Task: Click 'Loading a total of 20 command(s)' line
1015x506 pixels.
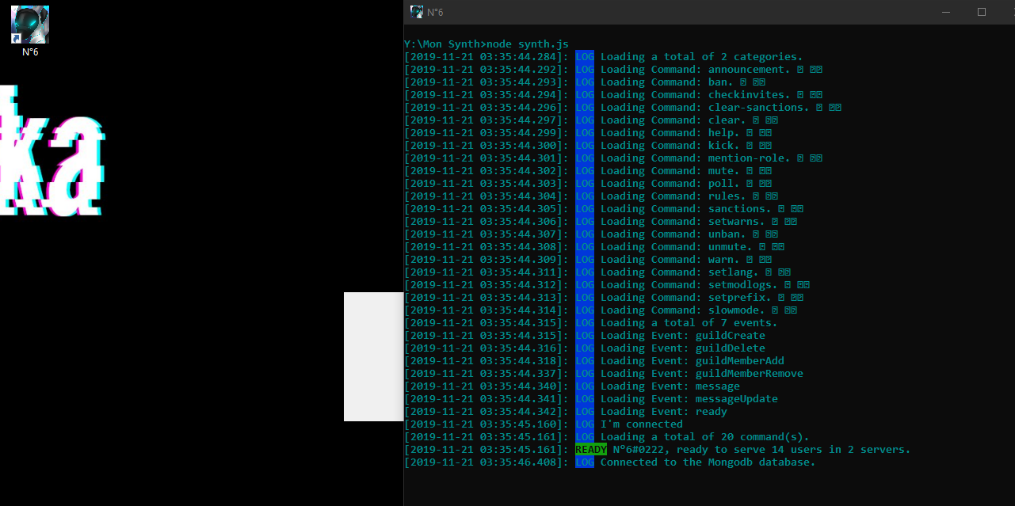Action: (x=704, y=437)
